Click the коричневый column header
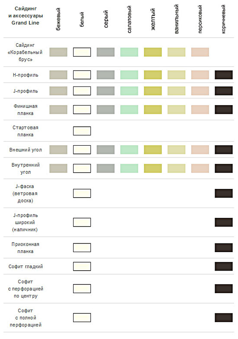Image resolution: width=238 pixels, height=339 pixels. (223, 19)
